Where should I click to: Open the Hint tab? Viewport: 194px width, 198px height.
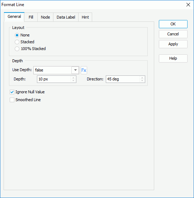click(x=85, y=17)
